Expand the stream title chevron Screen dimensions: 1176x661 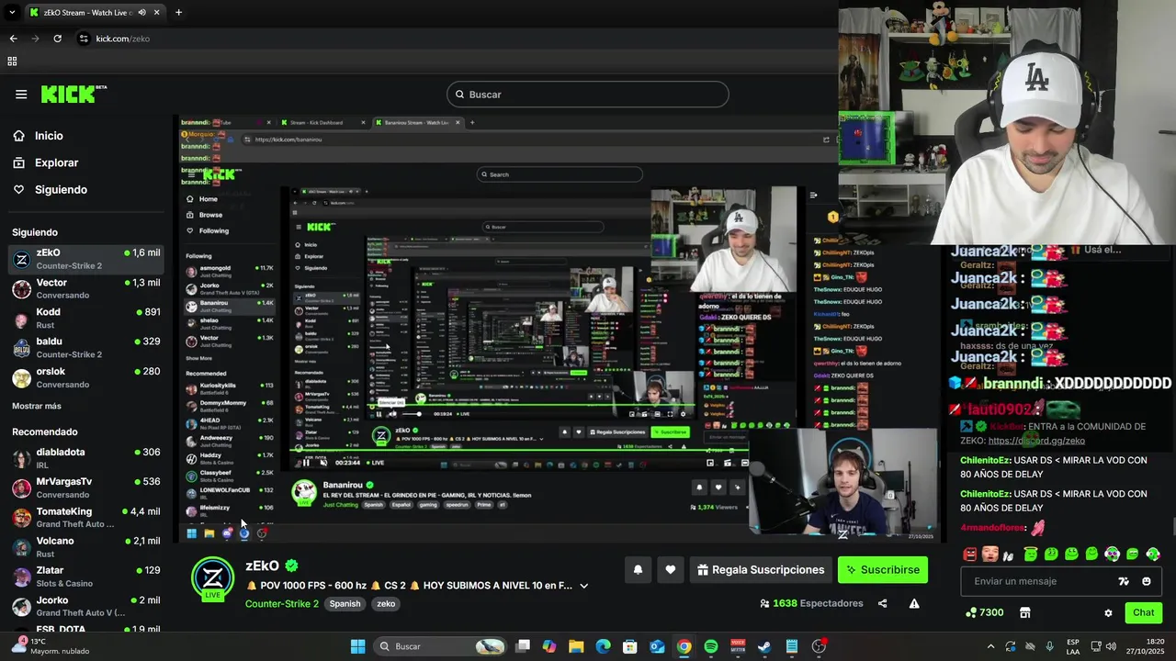[x=583, y=586]
